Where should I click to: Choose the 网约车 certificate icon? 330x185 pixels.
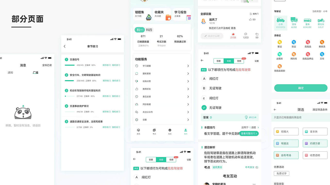pyautogui.click(x=294, y=54)
